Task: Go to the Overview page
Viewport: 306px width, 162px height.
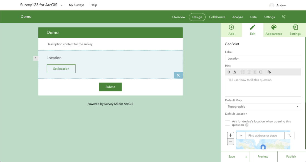Action: 179,17
